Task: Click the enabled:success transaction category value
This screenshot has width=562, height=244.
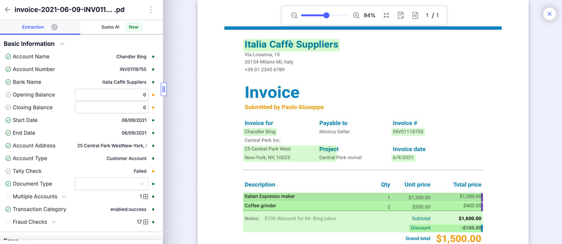Action: (x=128, y=210)
